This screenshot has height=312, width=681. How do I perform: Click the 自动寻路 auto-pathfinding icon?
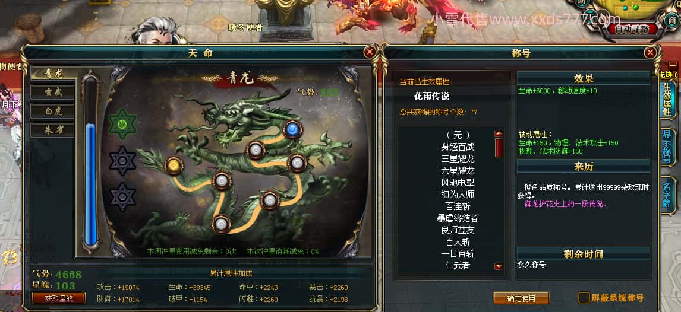point(632,29)
